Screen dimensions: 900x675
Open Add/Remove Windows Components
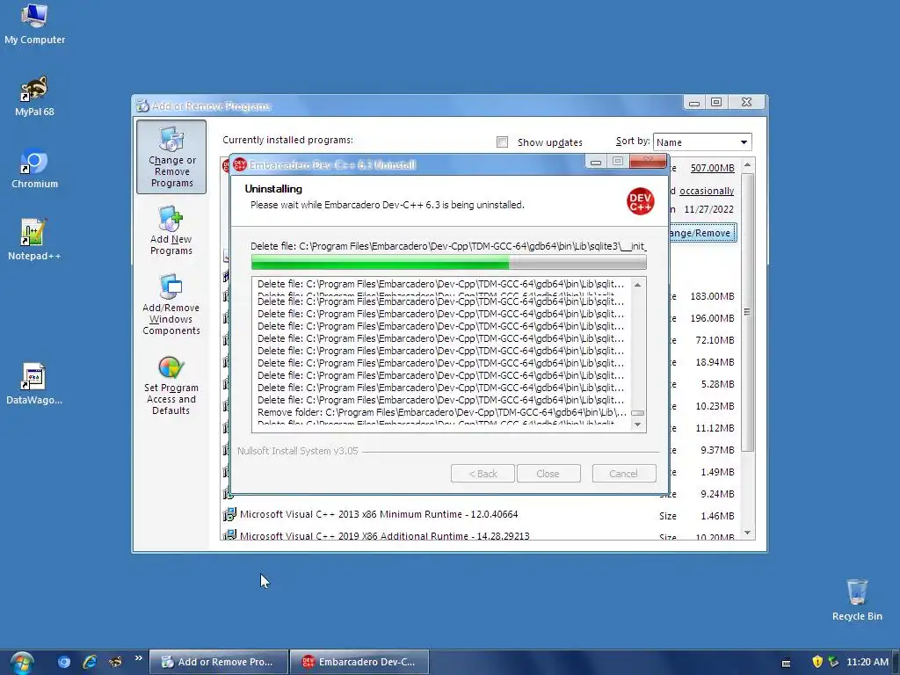pyautogui.click(x=171, y=305)
